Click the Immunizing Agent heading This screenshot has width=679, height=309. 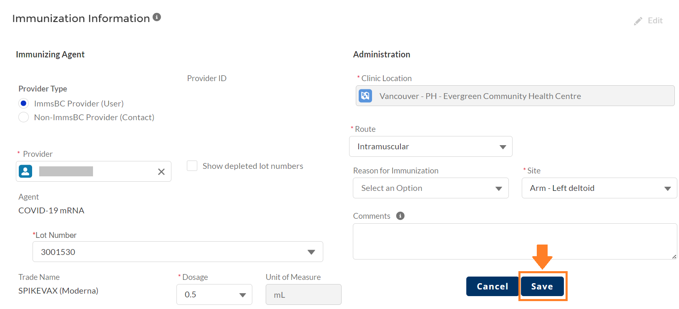pyautogui.click(x=50, y=54)
